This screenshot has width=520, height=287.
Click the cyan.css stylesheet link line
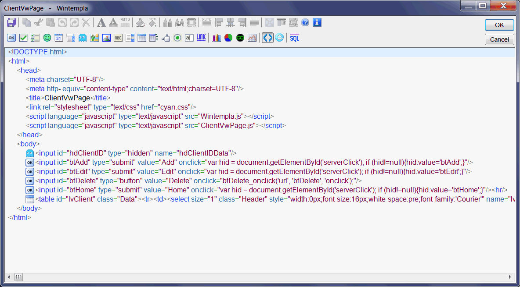coord(111,107)
